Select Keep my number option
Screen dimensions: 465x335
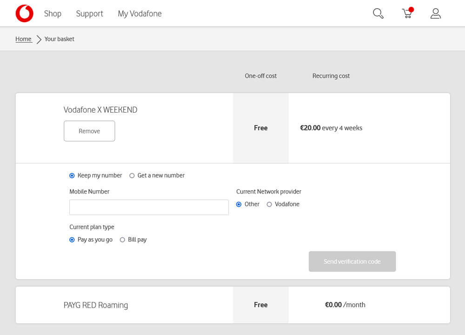point(72,176)
